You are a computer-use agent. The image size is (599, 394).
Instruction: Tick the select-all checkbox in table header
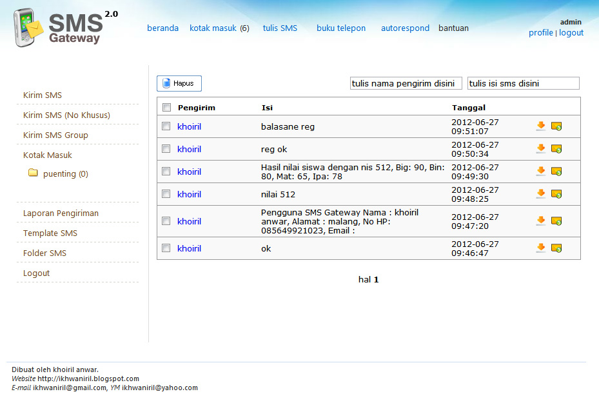166,108
